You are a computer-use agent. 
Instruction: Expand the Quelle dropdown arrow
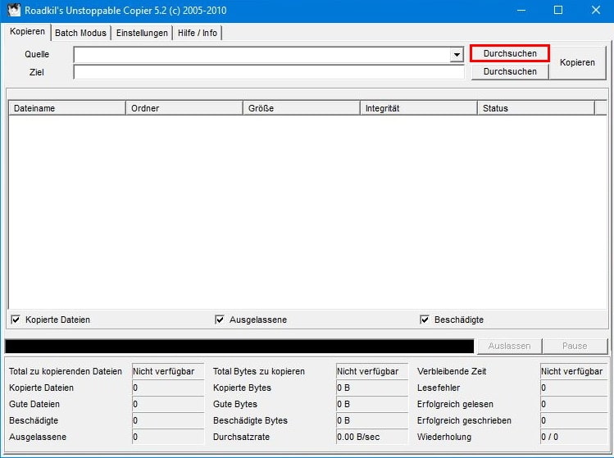457,54
